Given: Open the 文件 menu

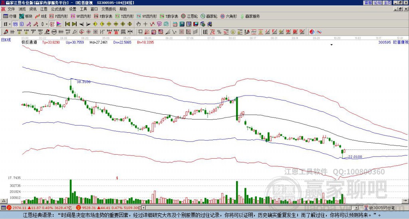Looking at the screenshot, I should 11,9.
